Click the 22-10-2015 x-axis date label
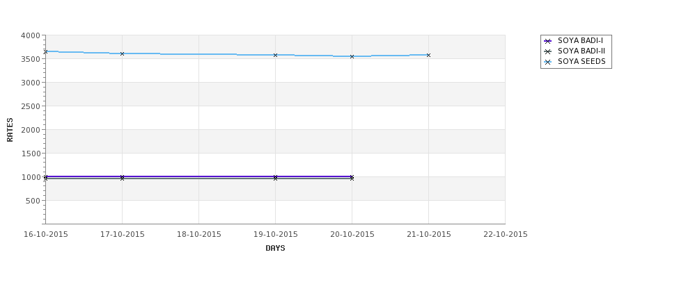 click(x=506, y=234)
